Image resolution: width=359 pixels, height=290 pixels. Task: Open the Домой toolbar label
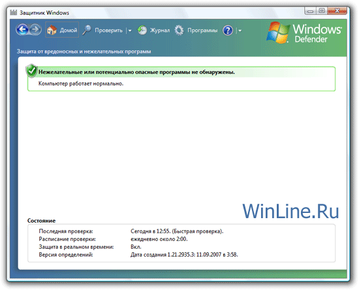point(69,30)
